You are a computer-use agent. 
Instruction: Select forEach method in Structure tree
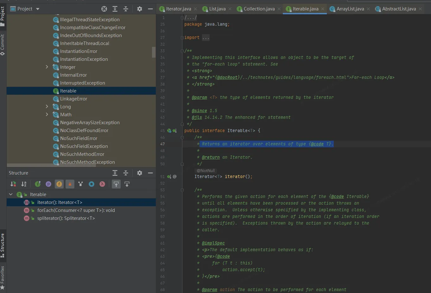tap(76, 210)
